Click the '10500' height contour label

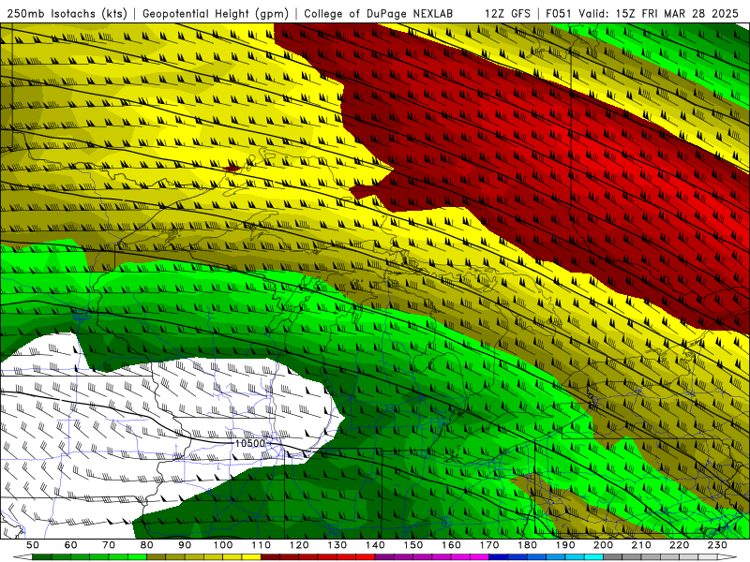(250, 443)
